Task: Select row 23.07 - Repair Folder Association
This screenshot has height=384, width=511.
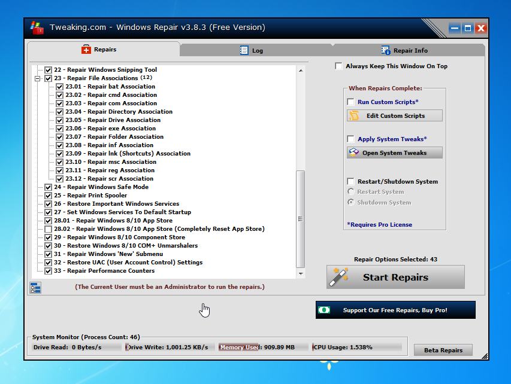Action: [114, 137]
